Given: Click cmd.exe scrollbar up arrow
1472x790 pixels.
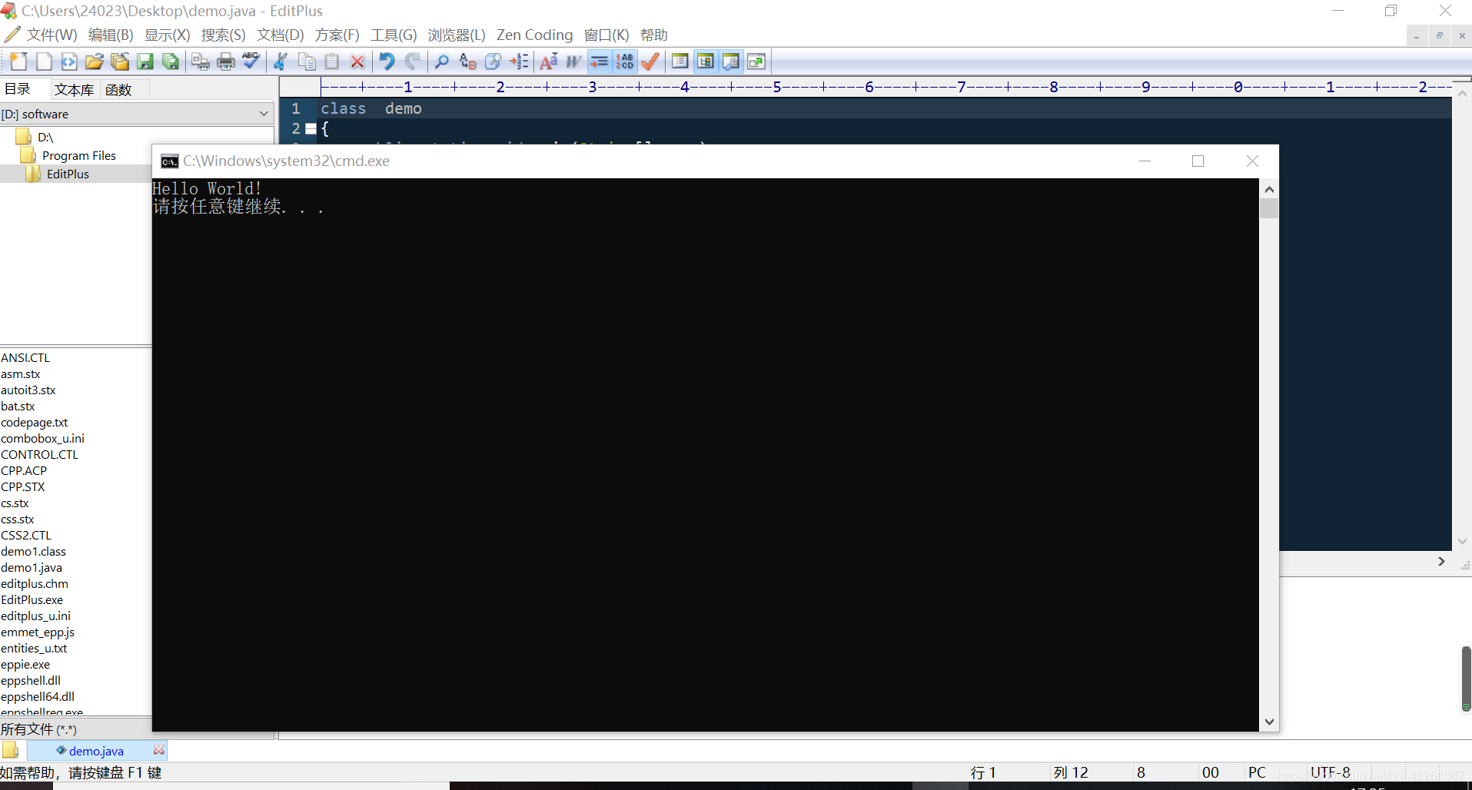Looking at the screenshot, I should coord(1269,189).
